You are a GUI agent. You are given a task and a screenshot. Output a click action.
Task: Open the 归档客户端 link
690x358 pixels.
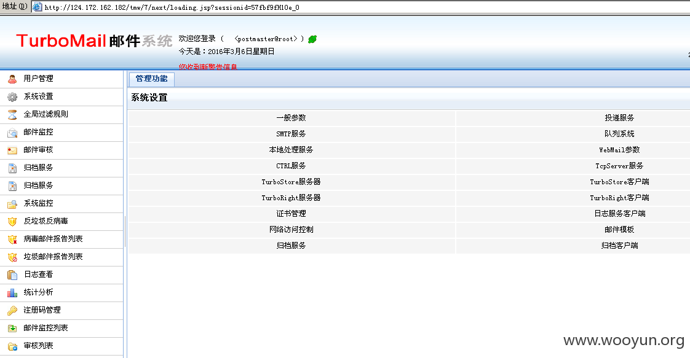[619, 246]
